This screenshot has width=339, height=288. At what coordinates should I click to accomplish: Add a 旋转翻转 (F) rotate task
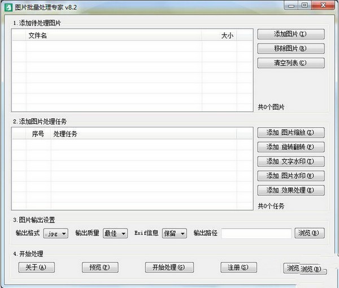(291, 147)
